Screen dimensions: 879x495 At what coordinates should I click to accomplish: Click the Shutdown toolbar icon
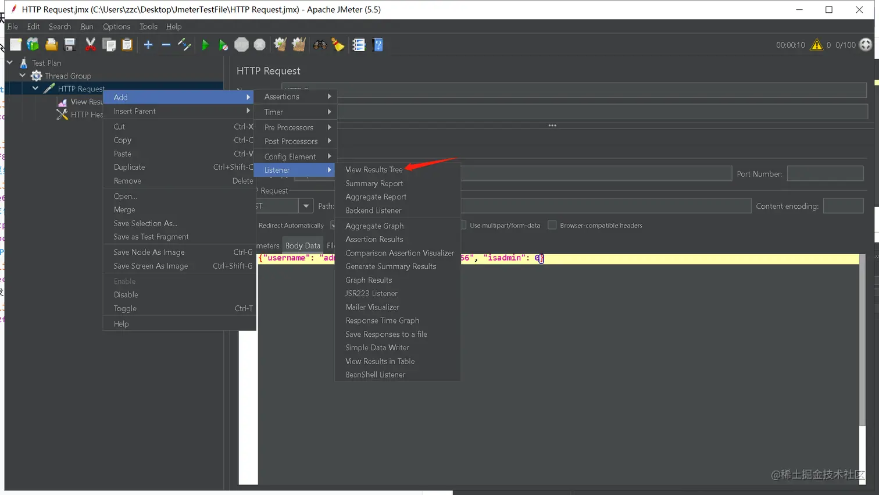tap(260, 45)
